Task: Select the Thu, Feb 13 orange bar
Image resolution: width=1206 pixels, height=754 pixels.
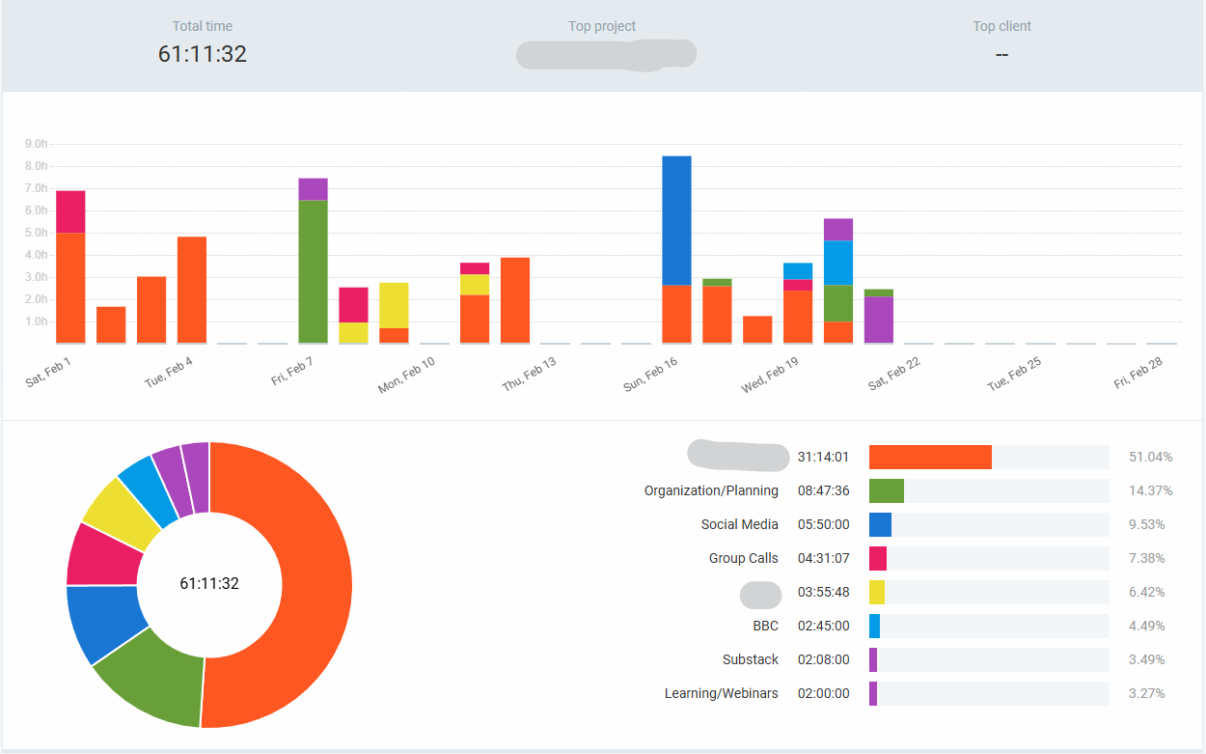Action: (x=515, y=300)
